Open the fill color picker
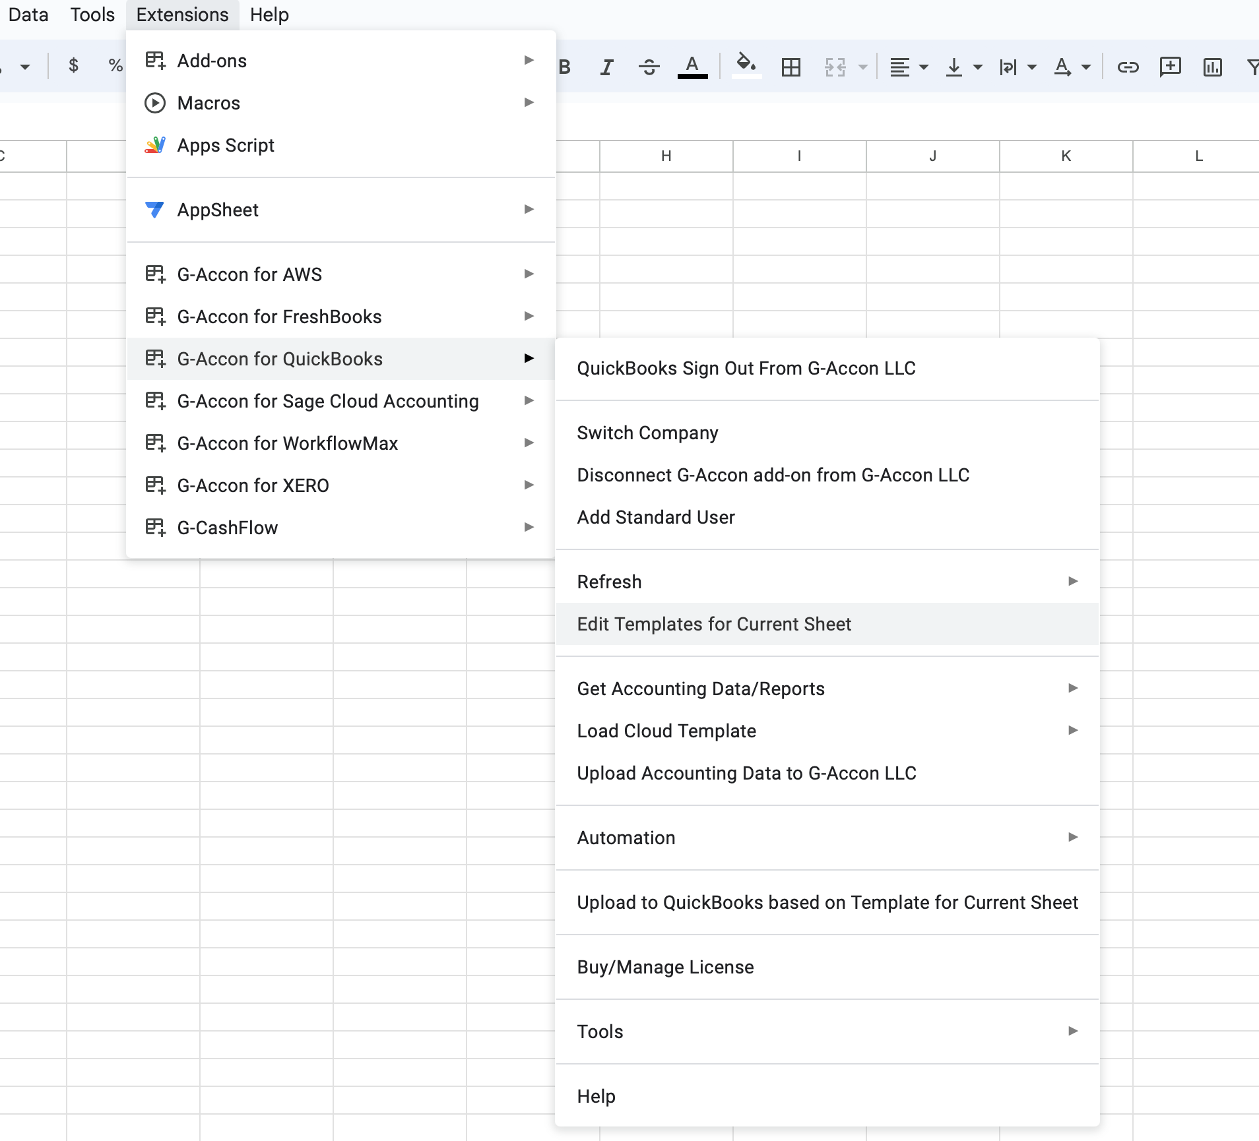 pos(746,67)
